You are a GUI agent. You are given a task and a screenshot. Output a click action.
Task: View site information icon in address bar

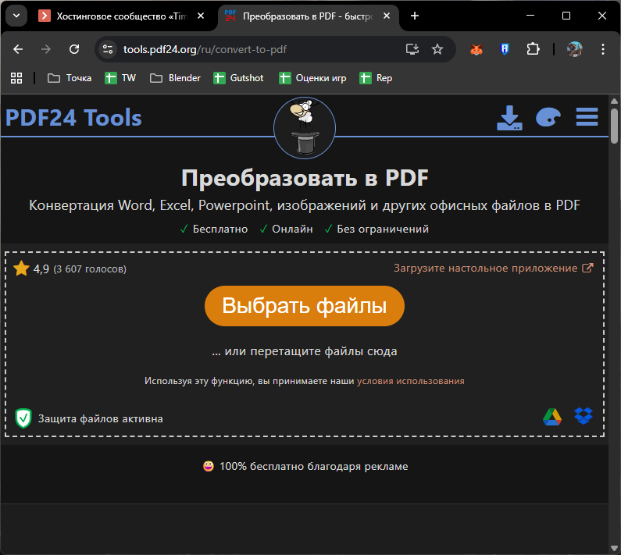(x=108, y=49)
